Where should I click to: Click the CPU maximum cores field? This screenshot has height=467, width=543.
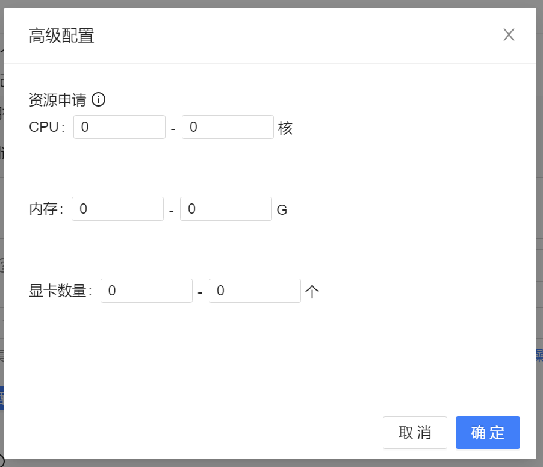tap(228, 128)
